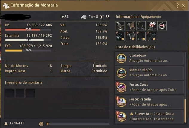Click the Forte: Coice skill icon
Image resolution: width=189 pixels, height=128 pixels.
click(122, 88)
